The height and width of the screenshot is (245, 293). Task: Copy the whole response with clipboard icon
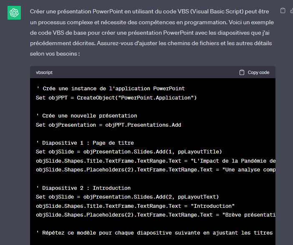(283, 11)
